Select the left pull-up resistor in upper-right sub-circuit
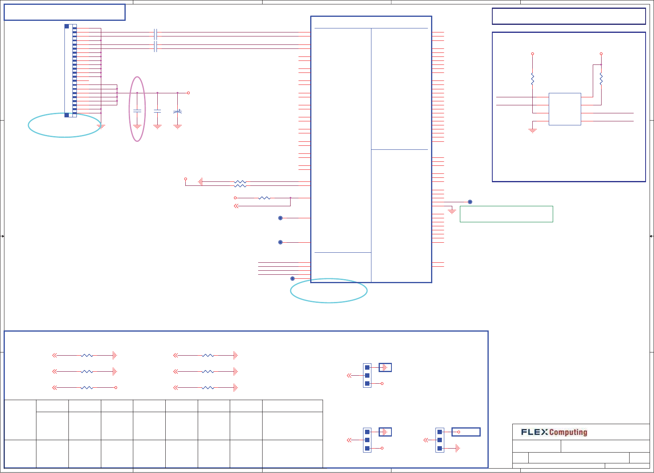 click(532, 79)
